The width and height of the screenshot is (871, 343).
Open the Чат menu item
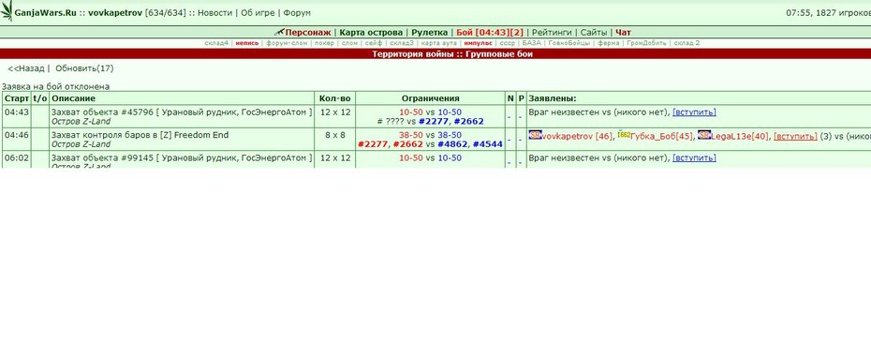[x=623, y=32]
